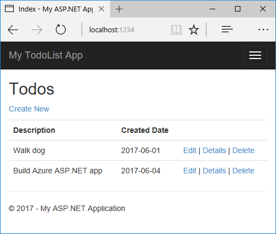Select the 2017-06-01 date cell

coord(141,150)
